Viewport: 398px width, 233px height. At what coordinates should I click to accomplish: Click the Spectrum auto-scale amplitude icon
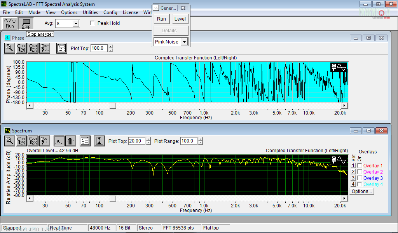tap(99, 141)
